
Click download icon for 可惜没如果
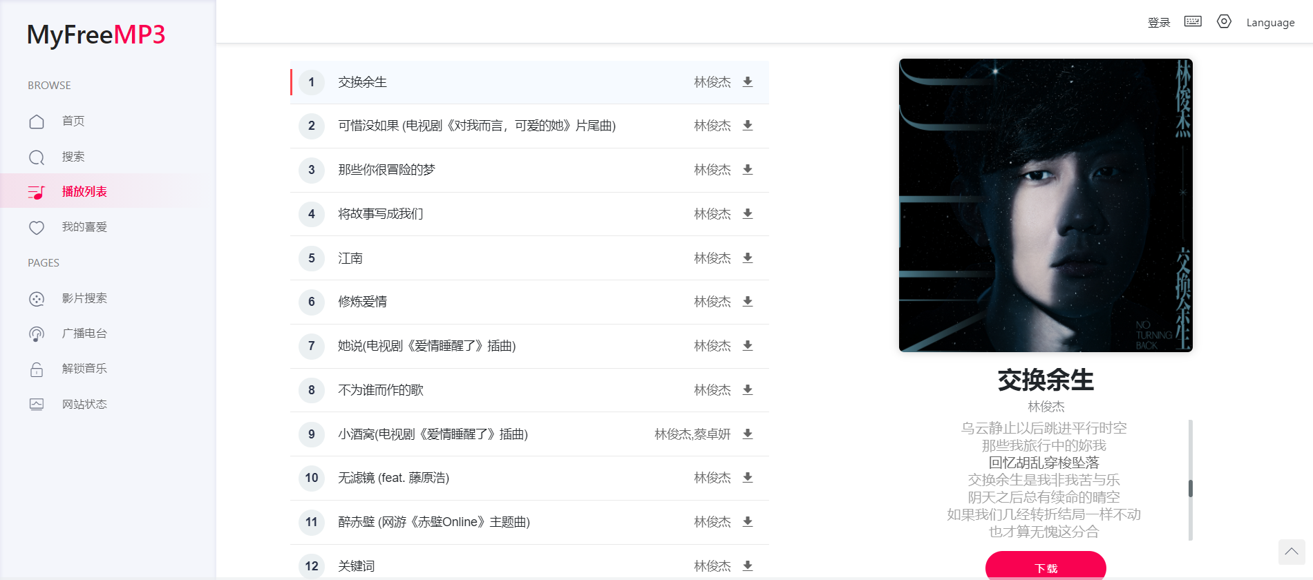pyautogui.click(x=747, y=126)
